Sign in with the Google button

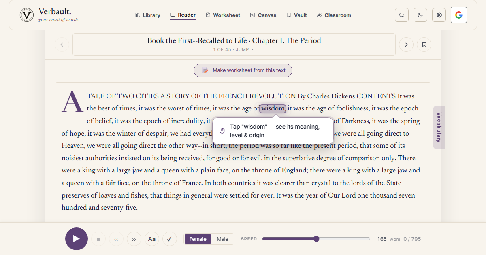pos(459,15)
